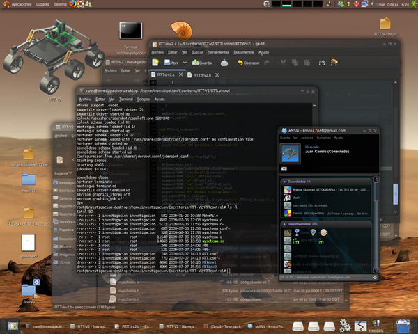418x334 pixels.
Task: Open gedit Editar menu
Action: click(x=173, y=52)
